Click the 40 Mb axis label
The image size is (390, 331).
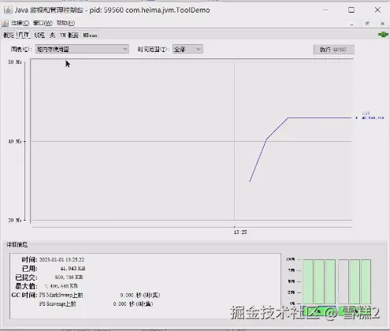15,141
